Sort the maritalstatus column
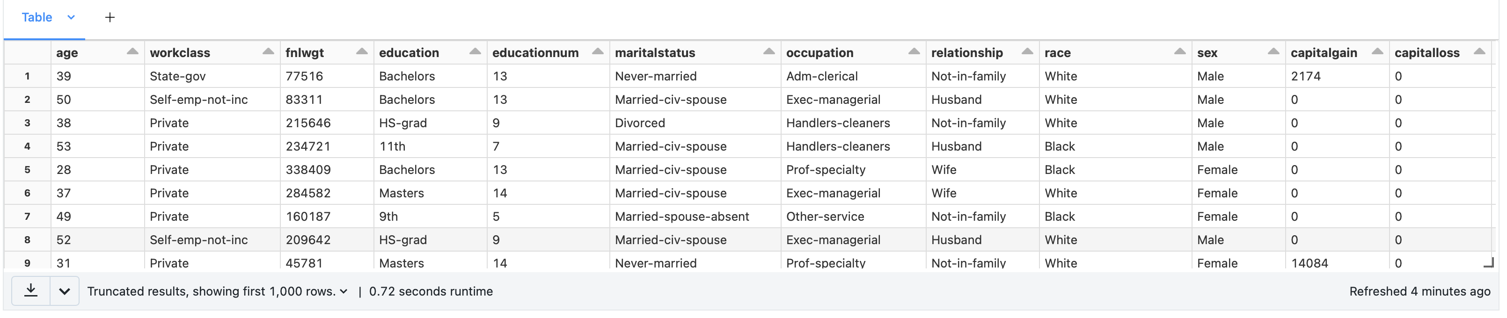 pyautogui.click(x=768, y=52)
